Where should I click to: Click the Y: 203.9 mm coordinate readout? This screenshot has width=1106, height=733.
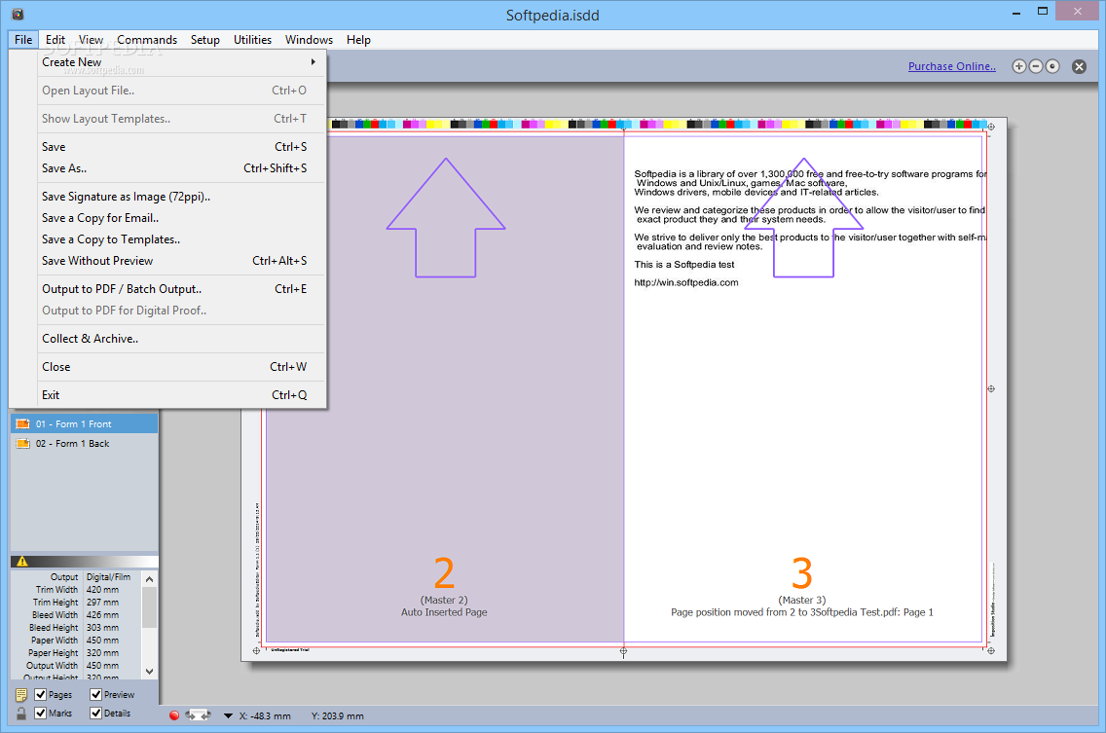click(x=338, y=716)
